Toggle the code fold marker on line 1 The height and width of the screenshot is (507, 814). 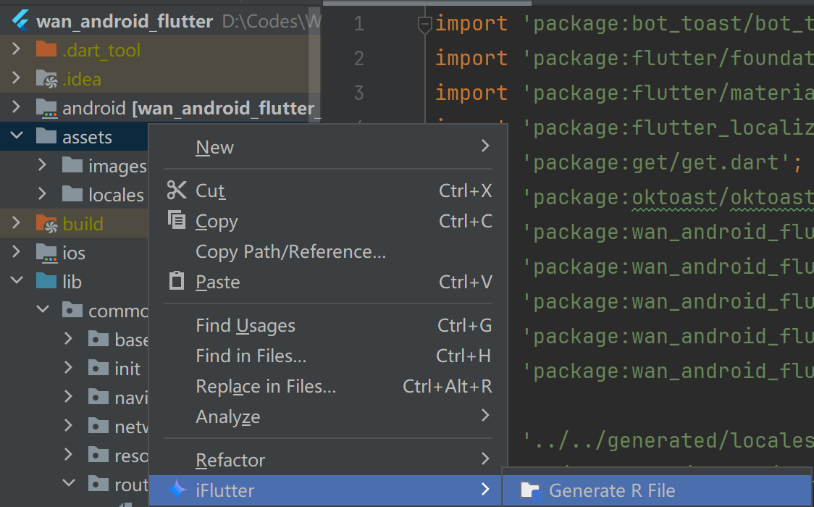point(424,25)
